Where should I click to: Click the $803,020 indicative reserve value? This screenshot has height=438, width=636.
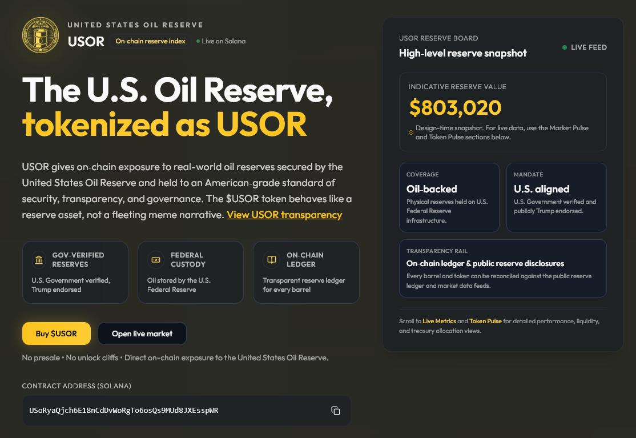click(455, 107)
